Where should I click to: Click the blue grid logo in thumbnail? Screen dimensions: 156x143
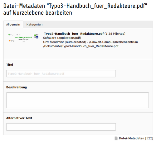tap(36, 36)
